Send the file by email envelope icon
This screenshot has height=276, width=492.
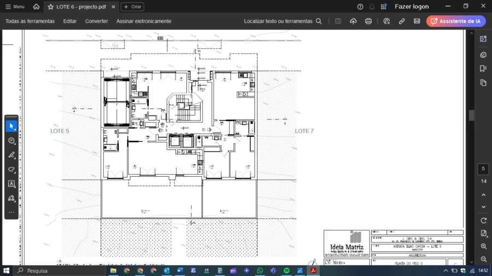[417, 21]
